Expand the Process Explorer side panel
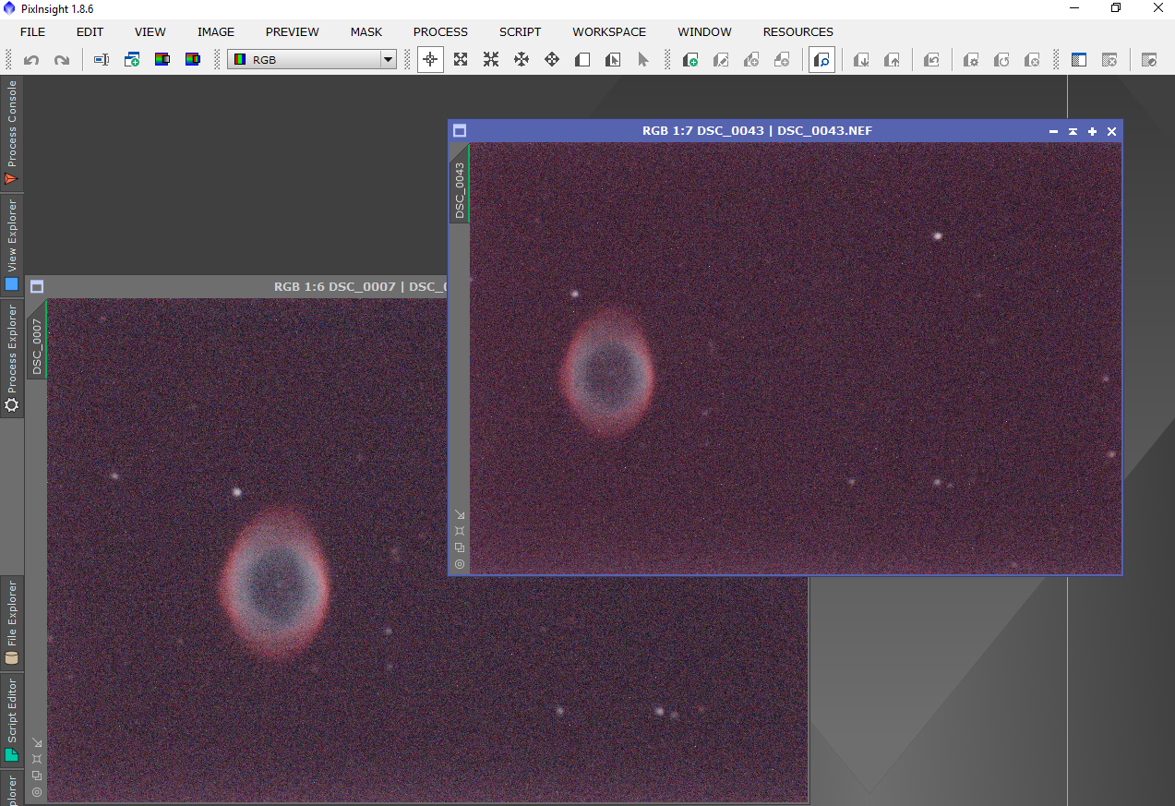Image resolution: width=1175 pixels, height=806 pixels. (x=12, y=358)
